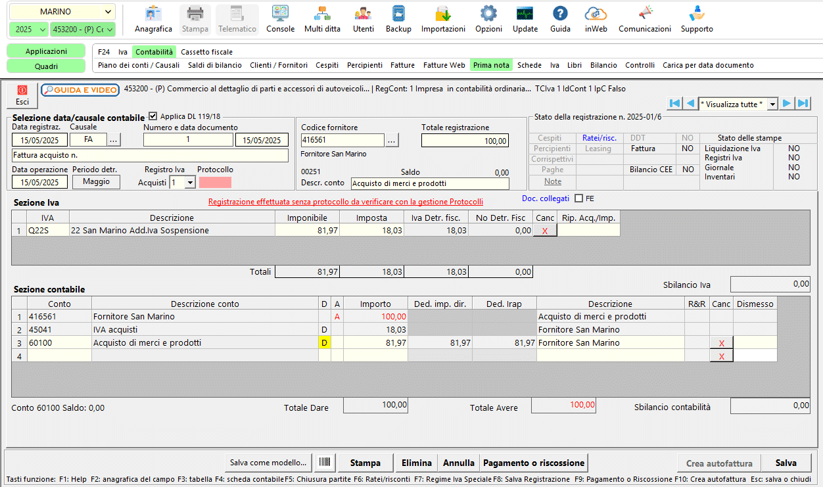Click the Quadri button

pyautogui.click(x=46, y=66)
